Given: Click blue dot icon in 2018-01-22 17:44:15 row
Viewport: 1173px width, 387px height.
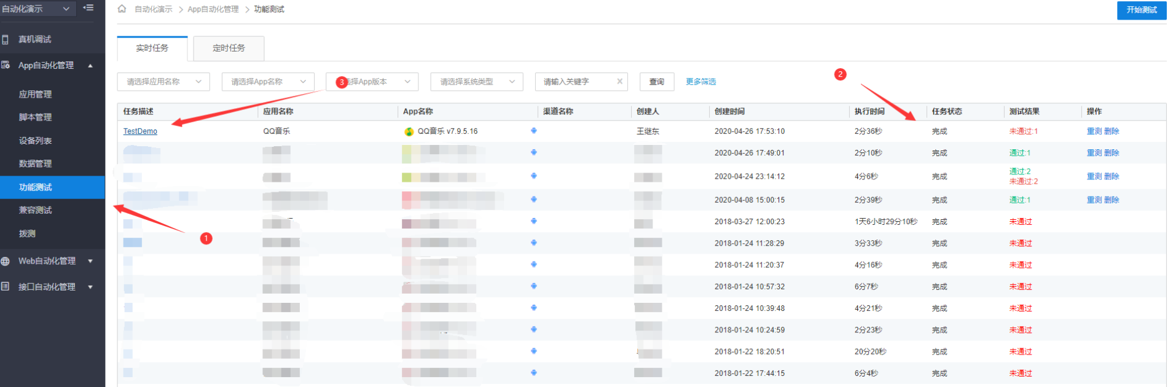Looking at the screenshot, I should click(x=533, y=373).
